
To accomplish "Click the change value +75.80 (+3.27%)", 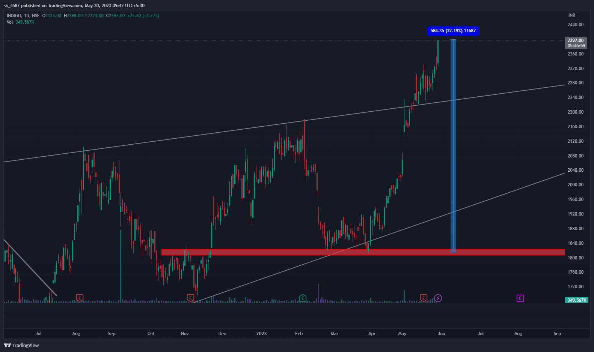I will [143, 16].
